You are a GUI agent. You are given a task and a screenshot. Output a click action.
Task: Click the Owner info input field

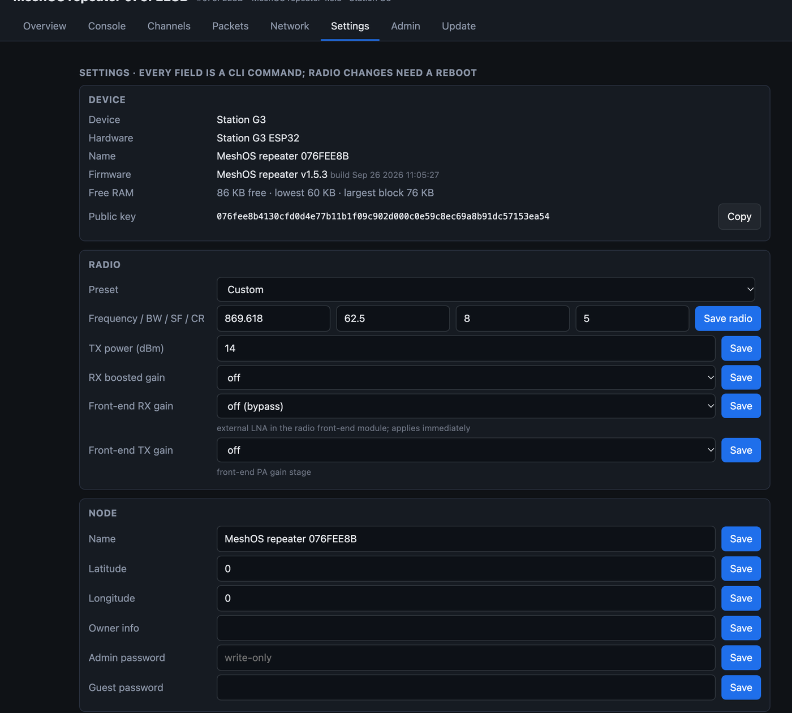[466, 628]
